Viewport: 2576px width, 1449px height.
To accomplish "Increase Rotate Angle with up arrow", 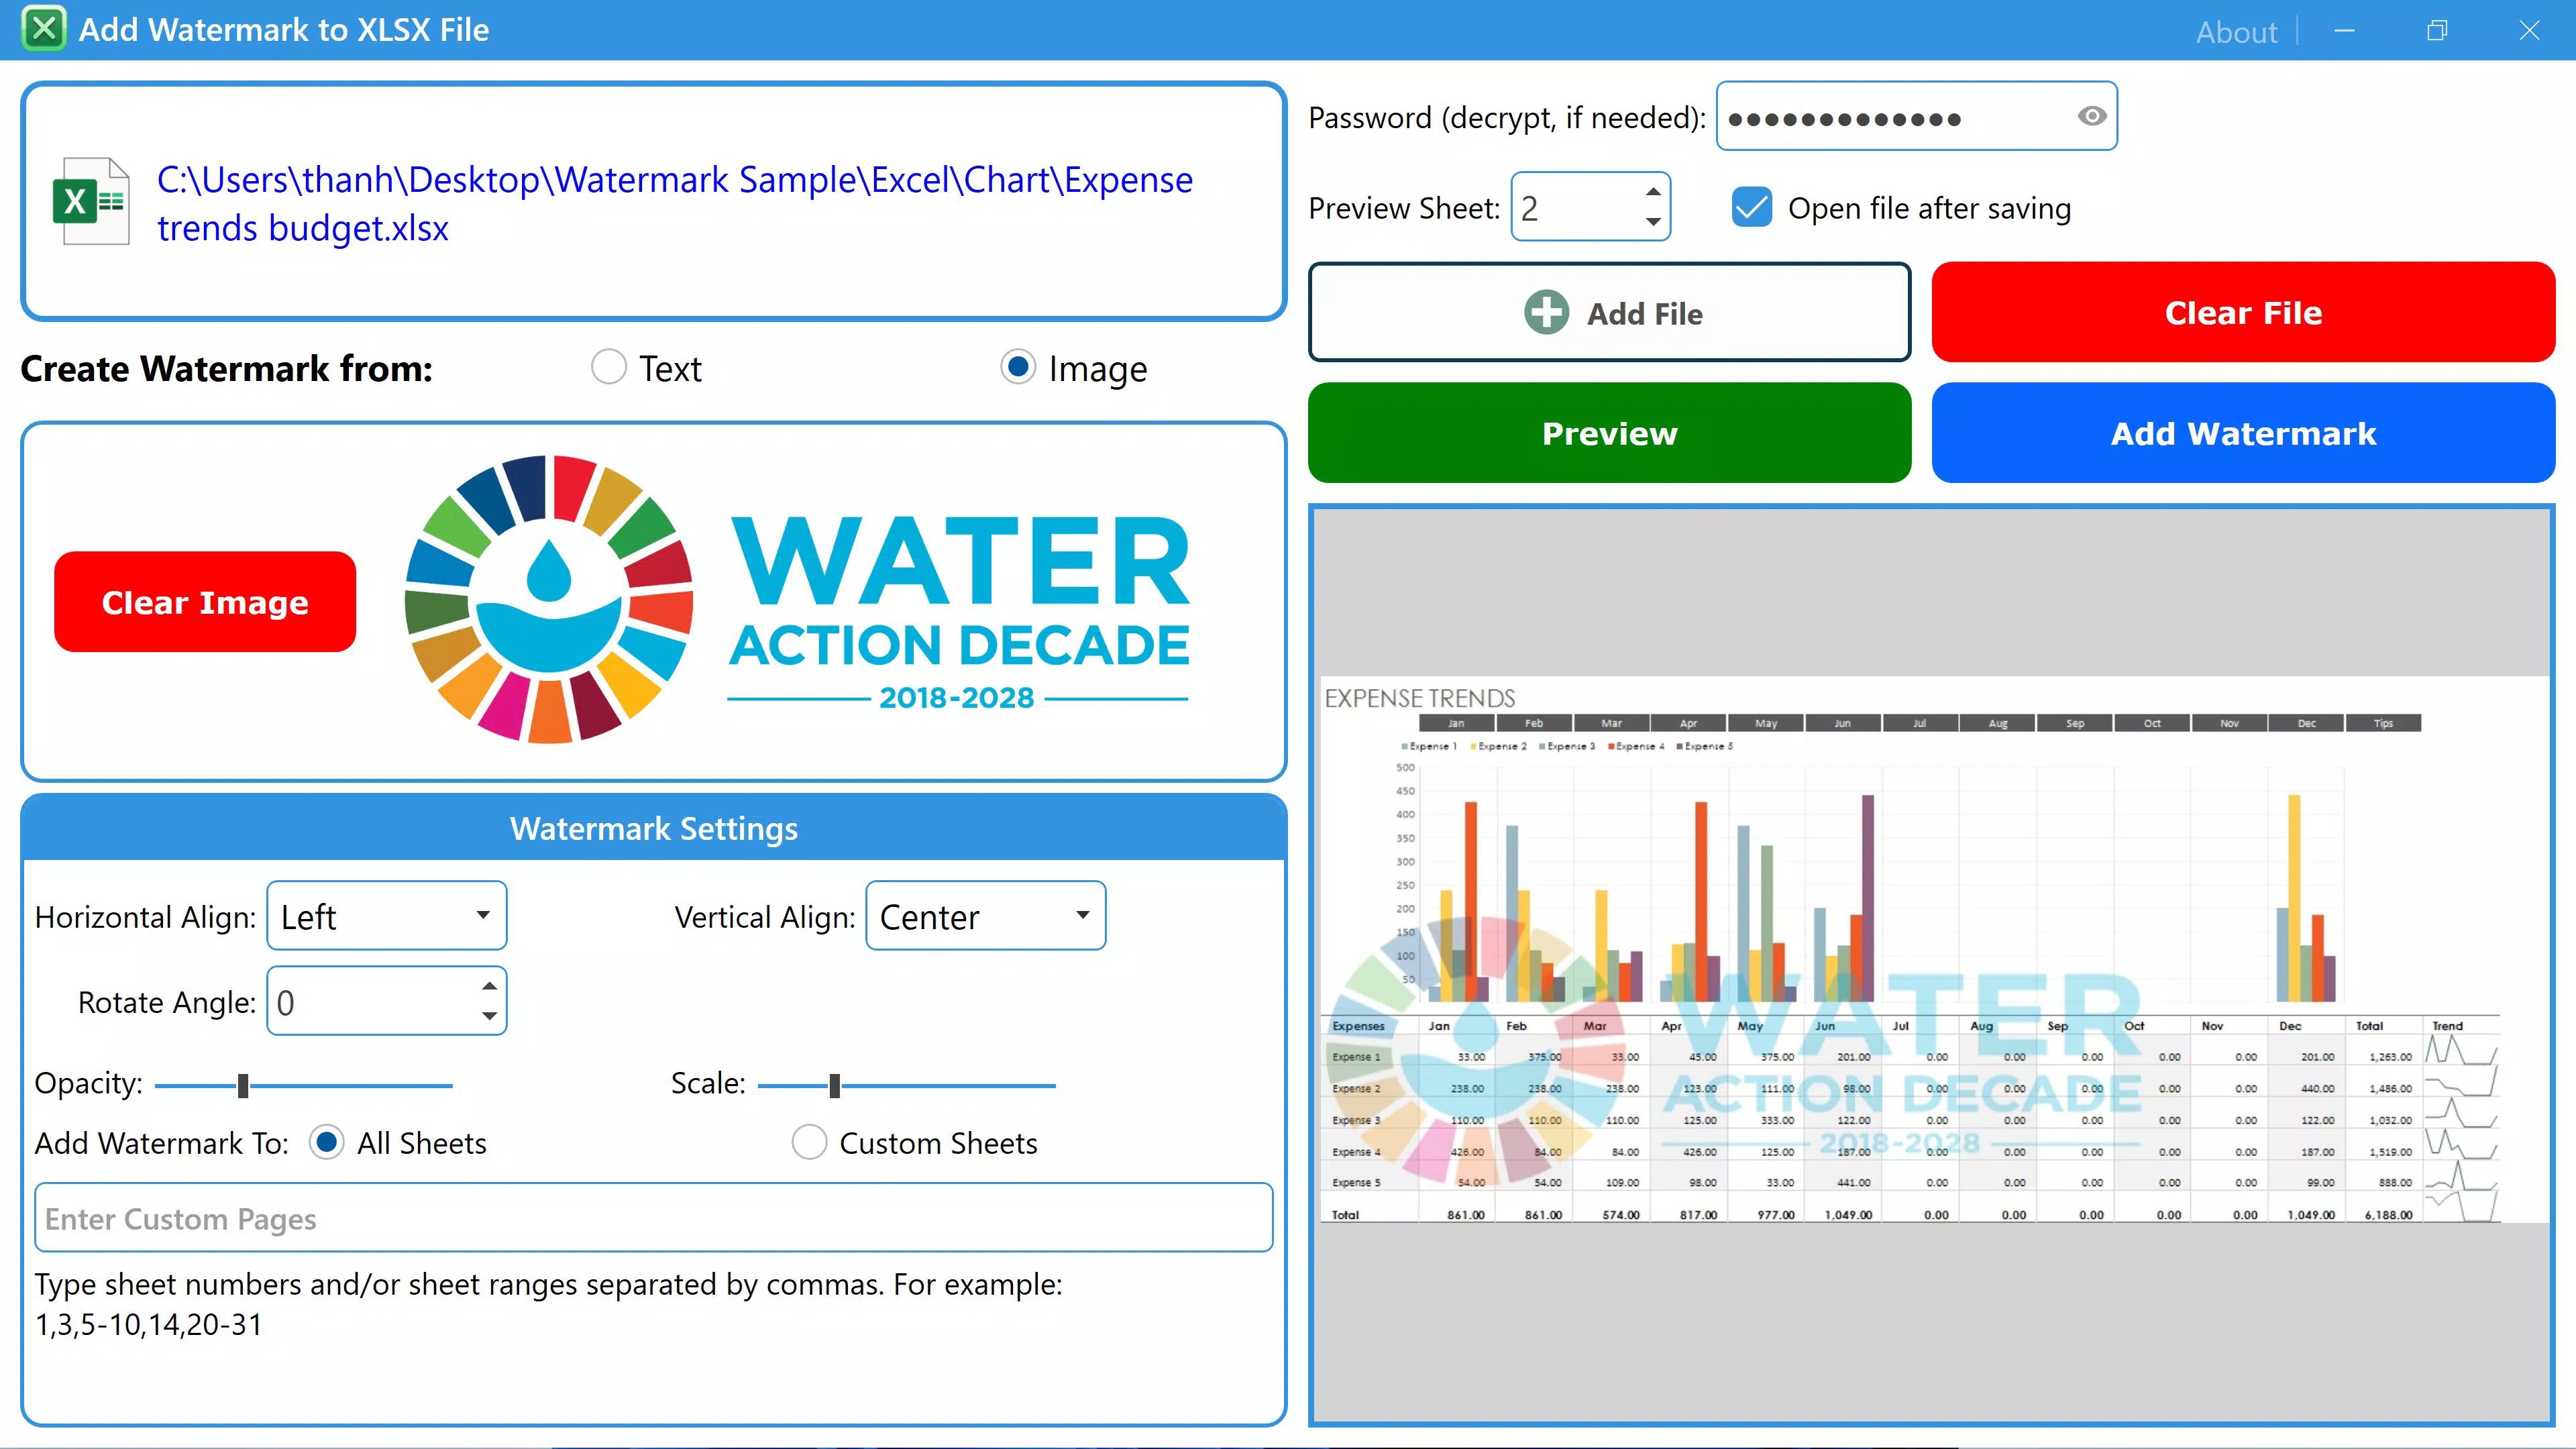I will tap(489, 986).
